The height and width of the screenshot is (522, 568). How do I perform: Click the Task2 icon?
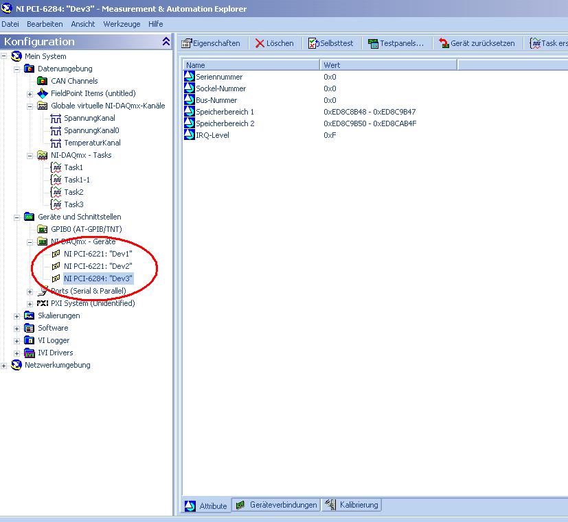[x=56, y=192]
